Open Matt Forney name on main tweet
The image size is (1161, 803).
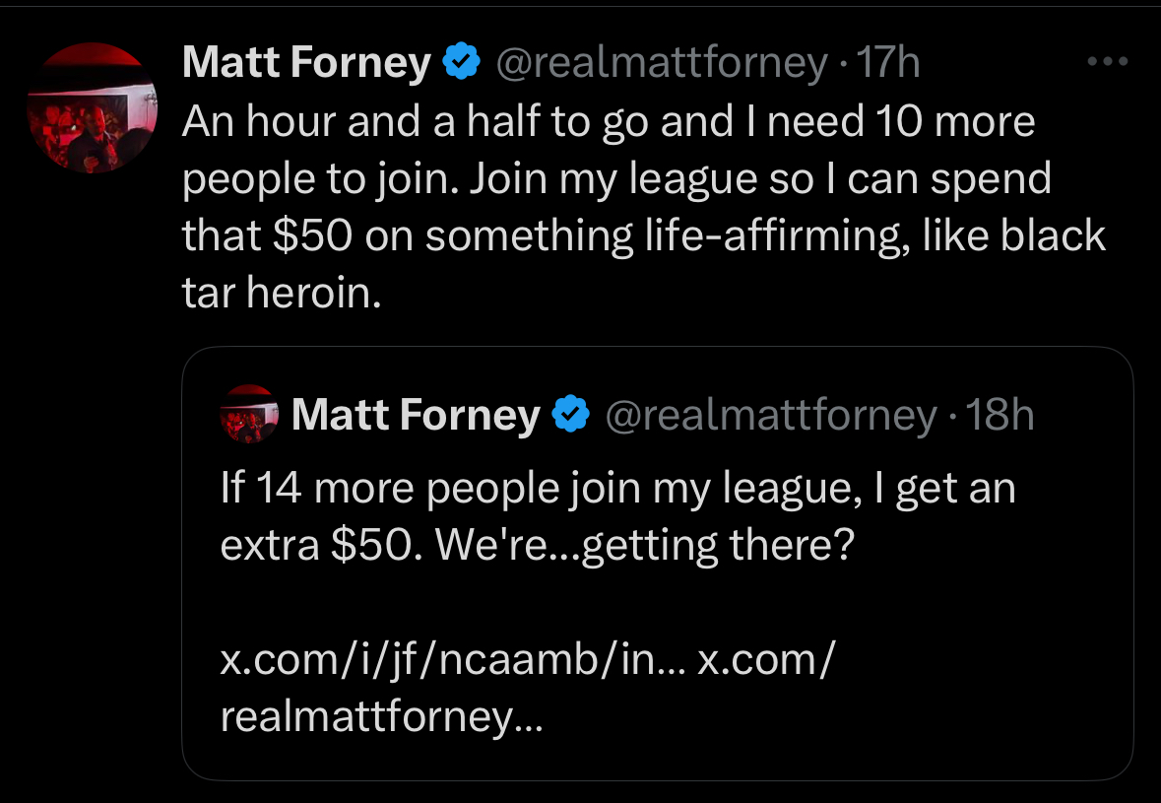tap(306, 64)
